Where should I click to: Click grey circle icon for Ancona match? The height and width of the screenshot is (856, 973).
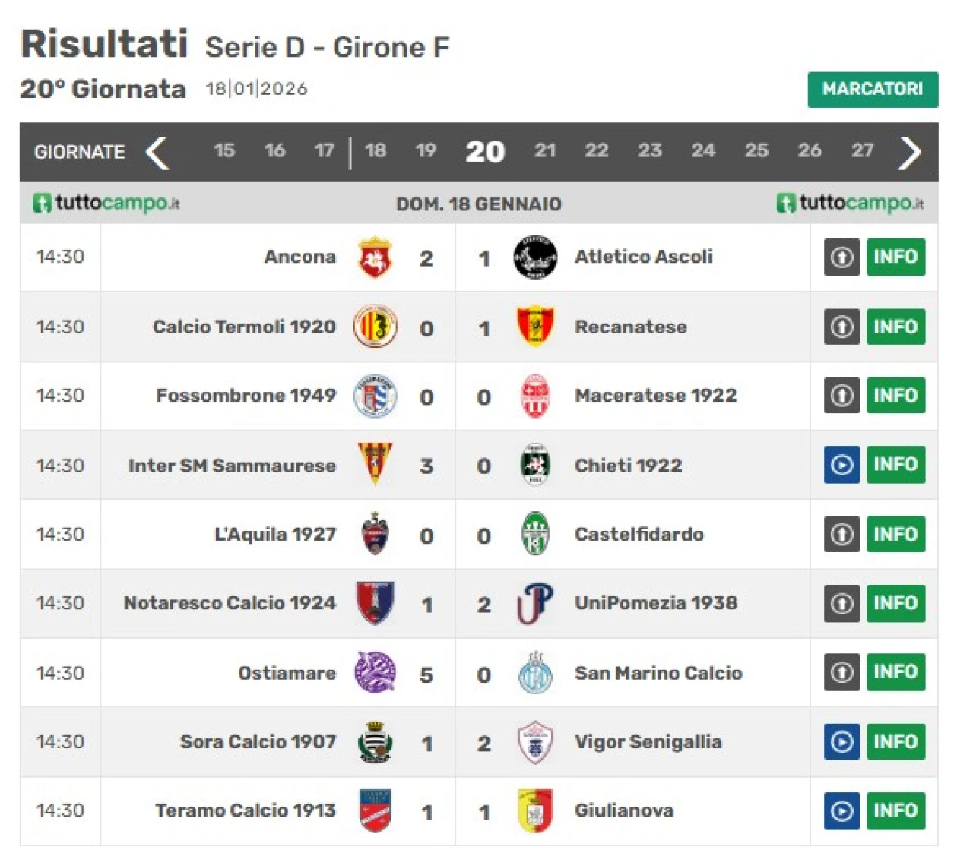point(841,257)
